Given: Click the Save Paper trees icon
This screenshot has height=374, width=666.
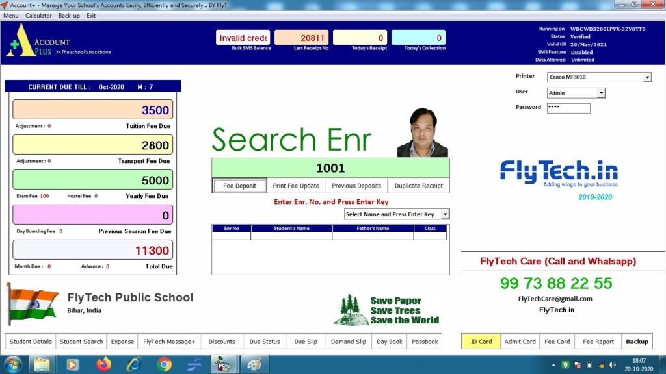Looking at the screenshot, I should coord(351,310).
